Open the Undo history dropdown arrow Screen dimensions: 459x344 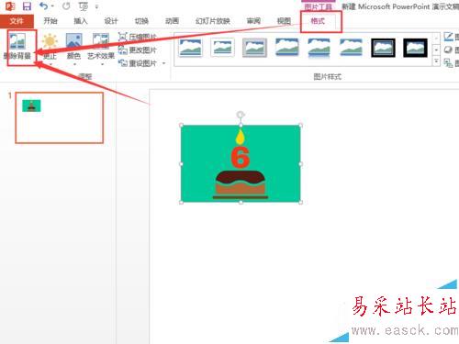point(53,6)
